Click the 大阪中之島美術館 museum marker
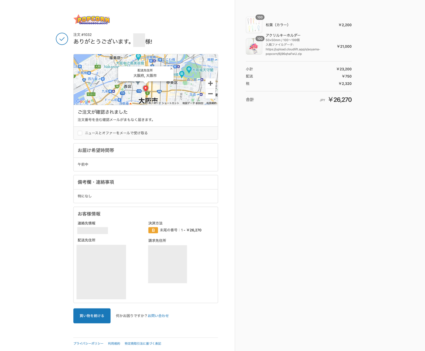The width and height of the screenshot is (425, 351). (x=138, y=56)
